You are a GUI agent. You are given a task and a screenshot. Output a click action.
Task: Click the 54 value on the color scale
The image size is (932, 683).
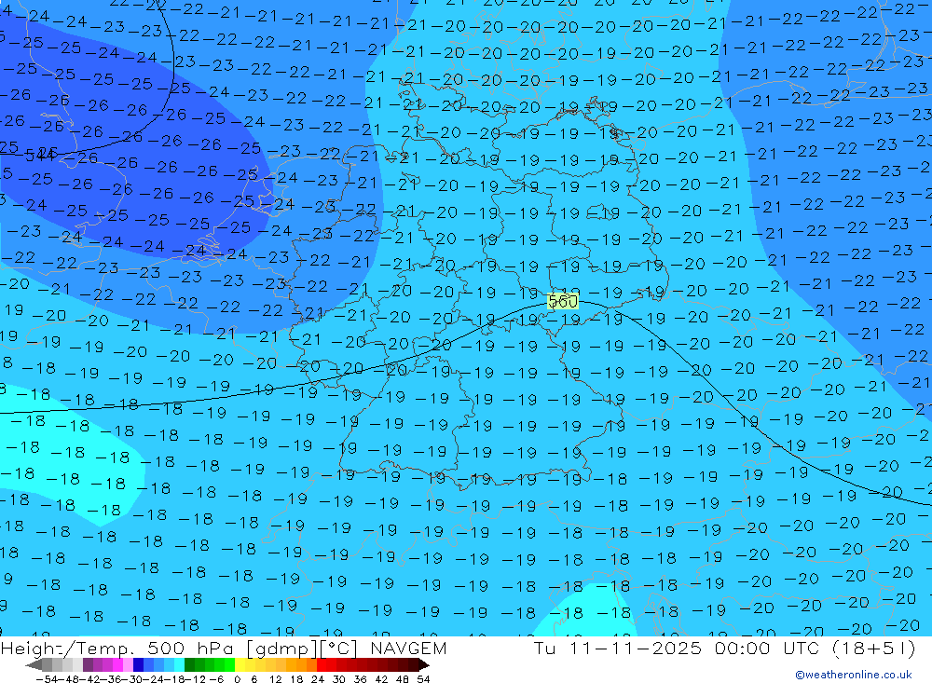[x=423, y=679]
